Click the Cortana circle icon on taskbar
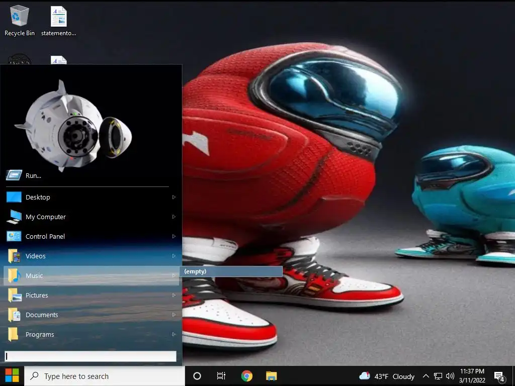 pos(197,376)
